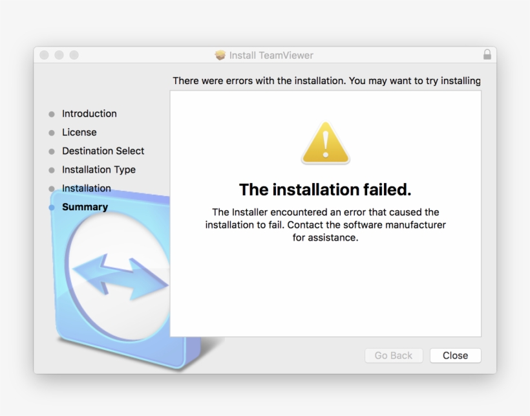Click the gray bullet beside License
530x416 pixels.
click(52, 133)
